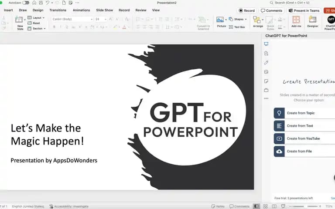Click the Record button with circle icon
Image resolution: width=335 pixels, height=209 pixels.
(x=246, y=10)
